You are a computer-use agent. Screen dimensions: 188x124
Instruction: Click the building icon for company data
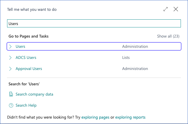click(11, 94)
